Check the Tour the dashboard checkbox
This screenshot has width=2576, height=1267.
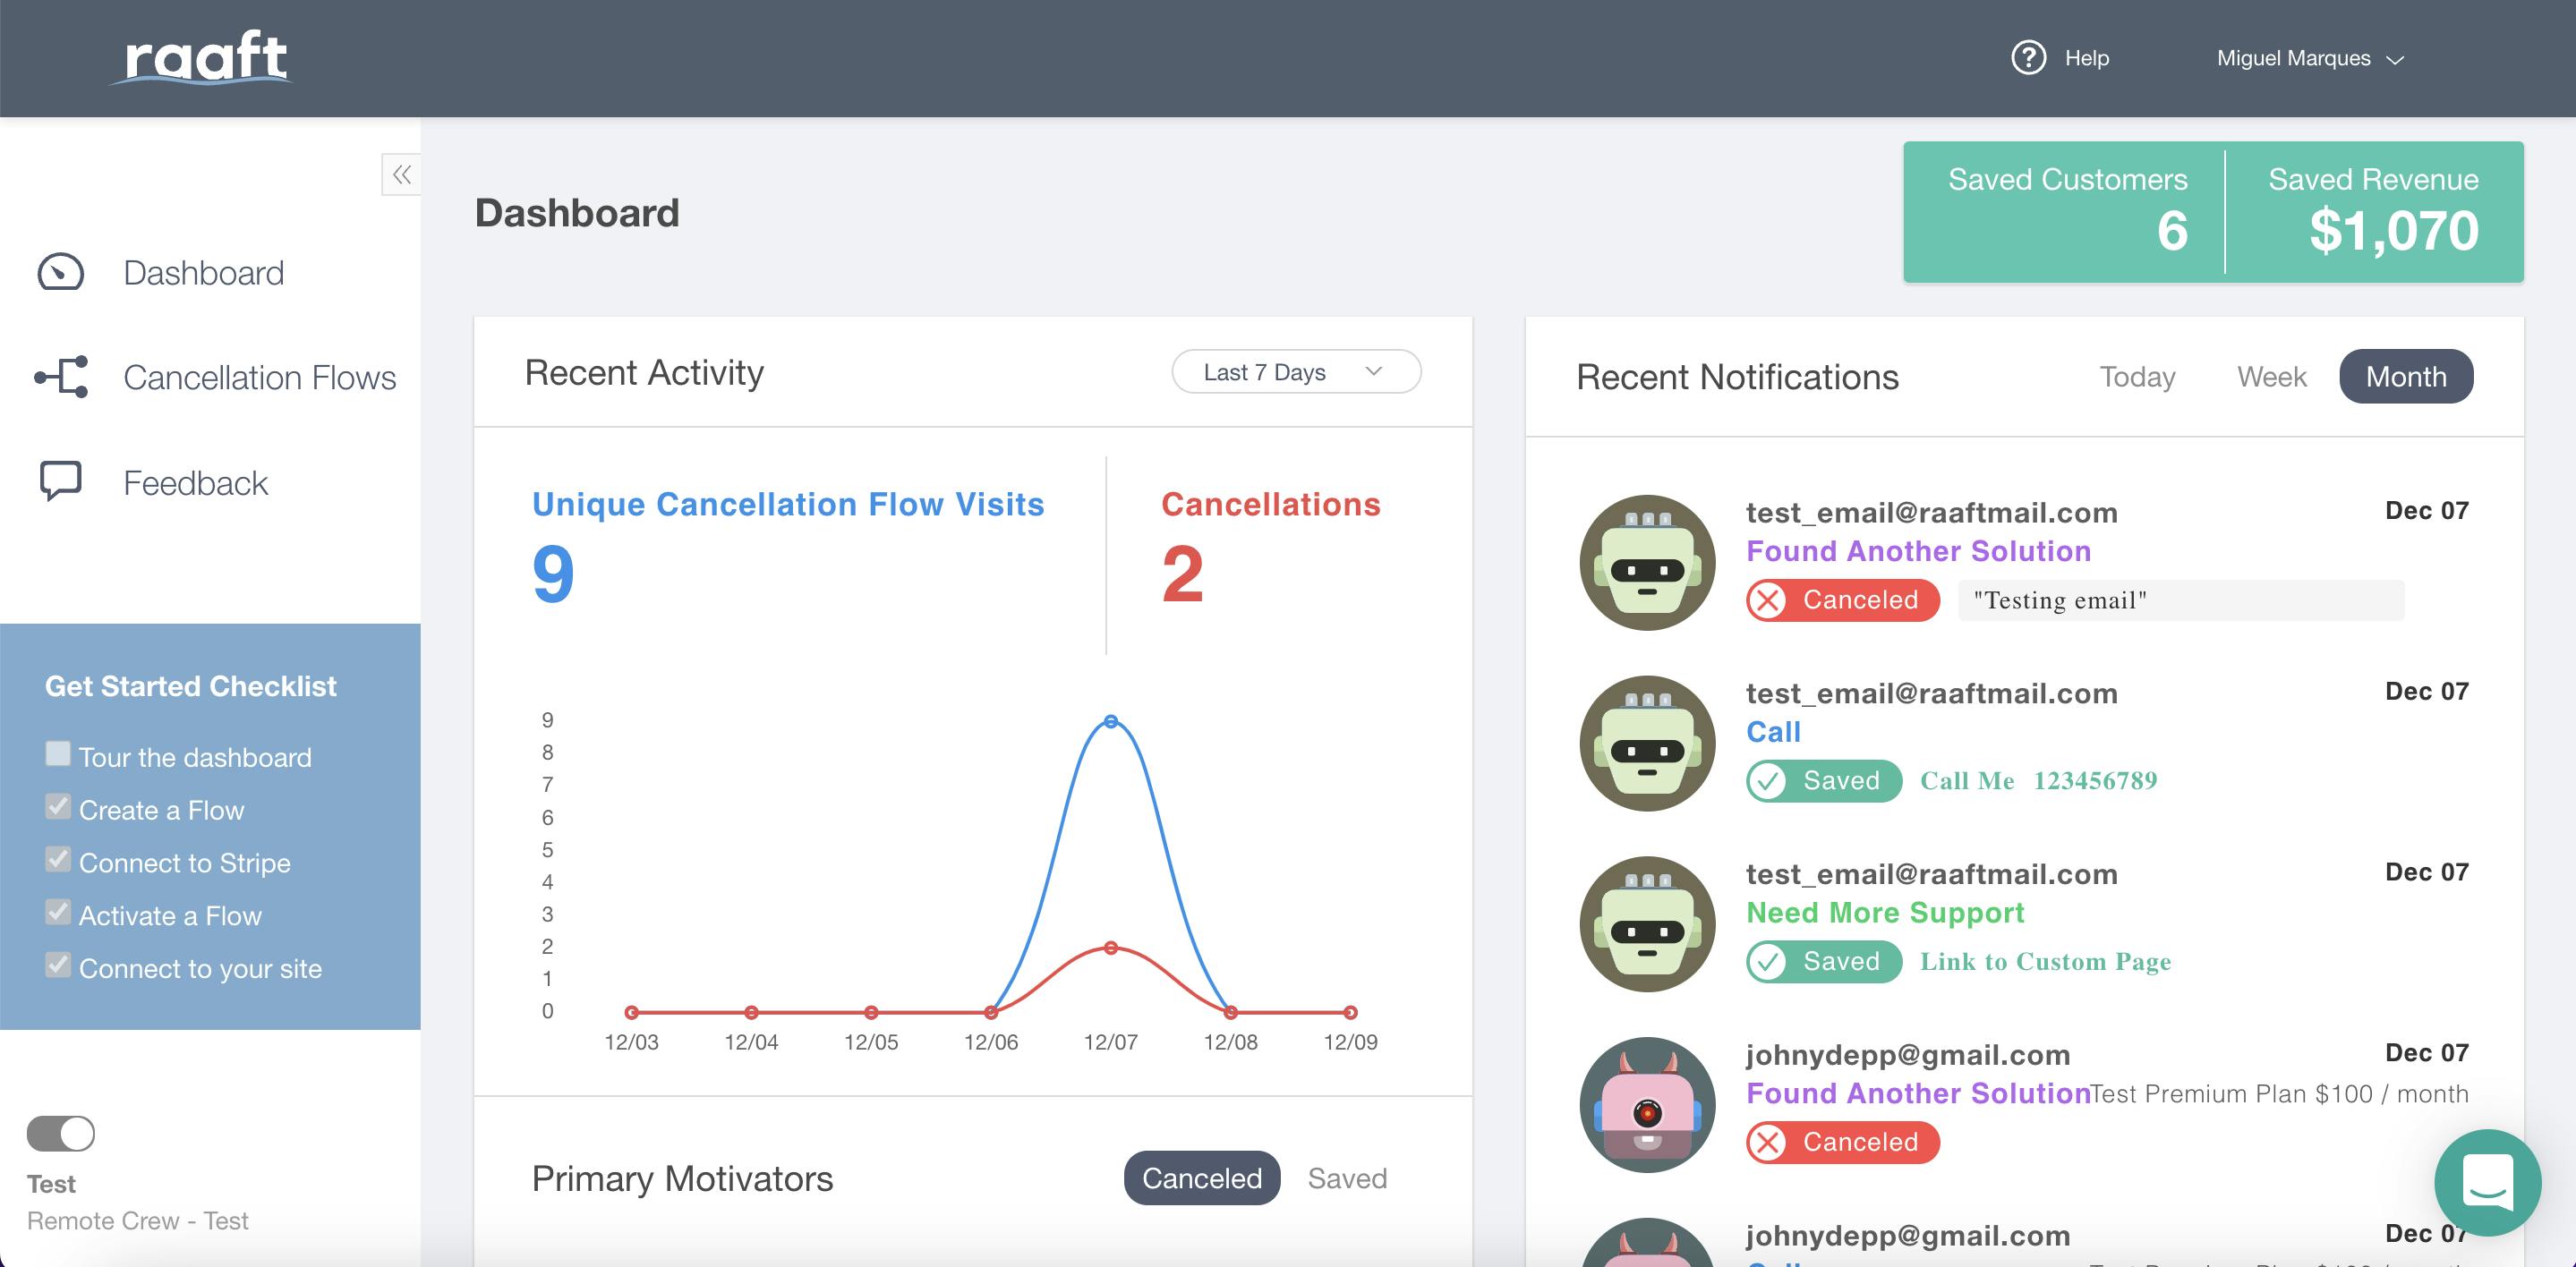tap(58, 753)
